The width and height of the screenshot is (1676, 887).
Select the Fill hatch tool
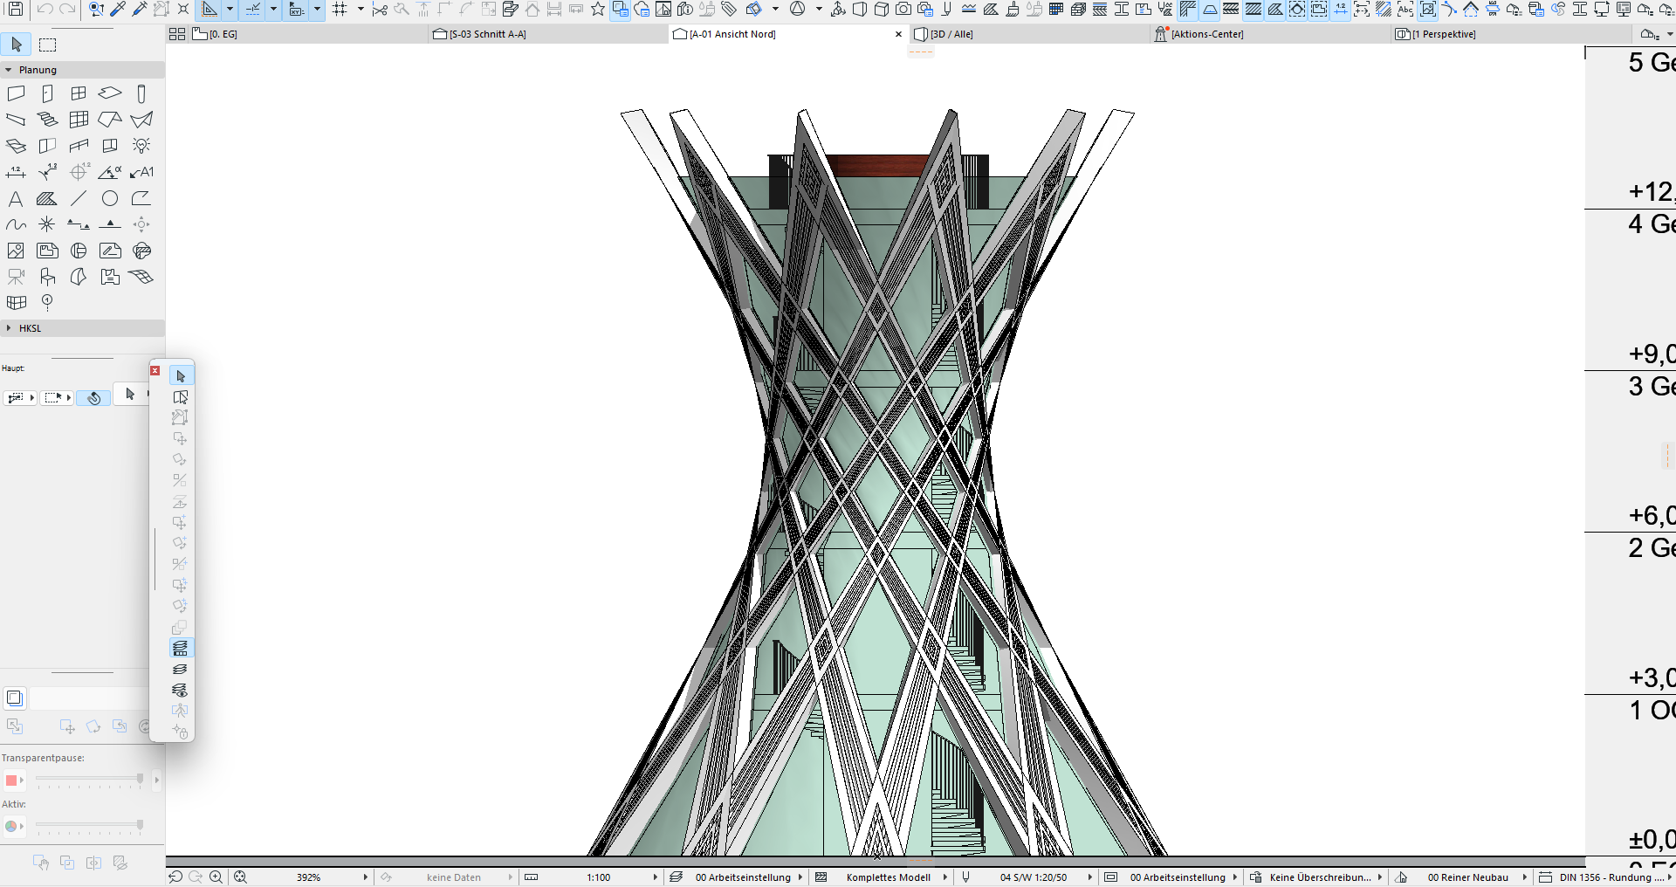coord(47,198)
